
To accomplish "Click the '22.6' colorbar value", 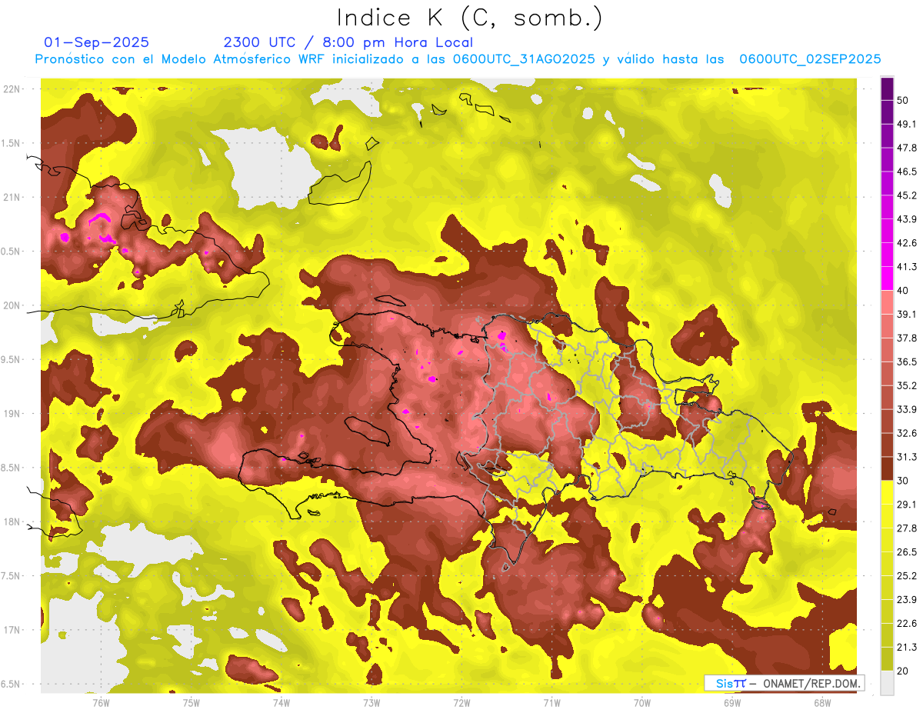I will point(906,624).
